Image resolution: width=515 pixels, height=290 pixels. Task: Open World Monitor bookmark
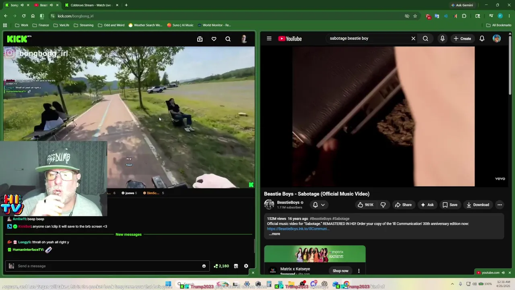tap(214, 25)
